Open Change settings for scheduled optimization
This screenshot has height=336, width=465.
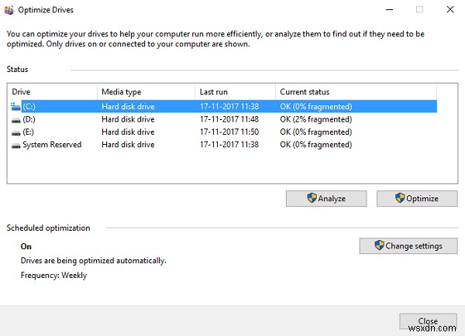pos(408,246)
